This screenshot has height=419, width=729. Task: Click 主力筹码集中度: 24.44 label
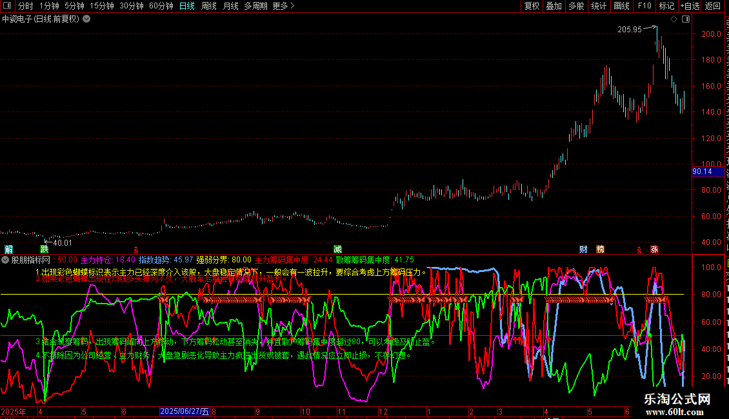(294, 260)
